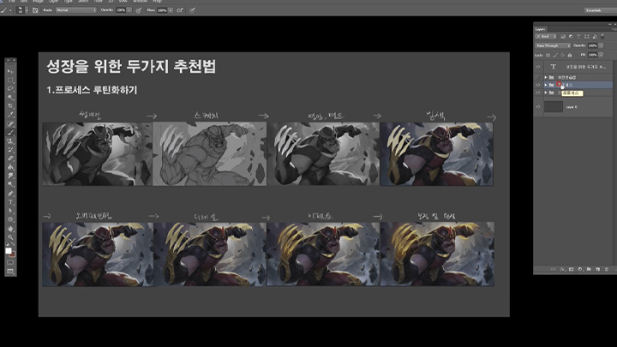Select the Paint Bucket tool
Image resolution: width=617 pixels, height=347 pixels.
click(10, 167)
